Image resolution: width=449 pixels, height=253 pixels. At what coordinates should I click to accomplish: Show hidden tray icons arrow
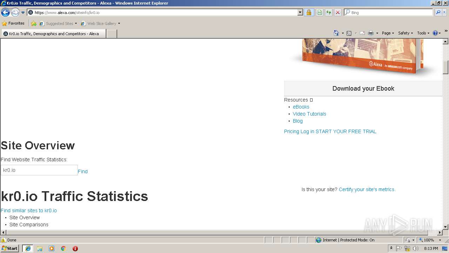point(391,248)
